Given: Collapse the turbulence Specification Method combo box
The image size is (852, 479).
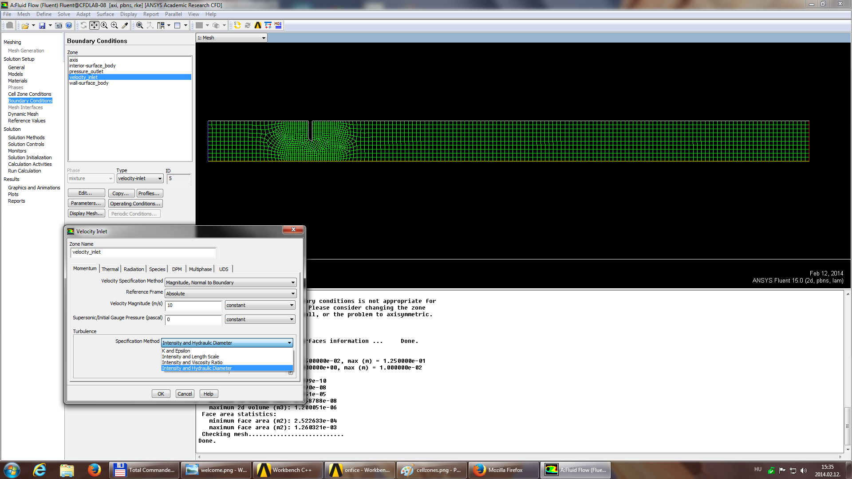Looking at the screenshot, I should pyautogui.click(x=227, y=343).
